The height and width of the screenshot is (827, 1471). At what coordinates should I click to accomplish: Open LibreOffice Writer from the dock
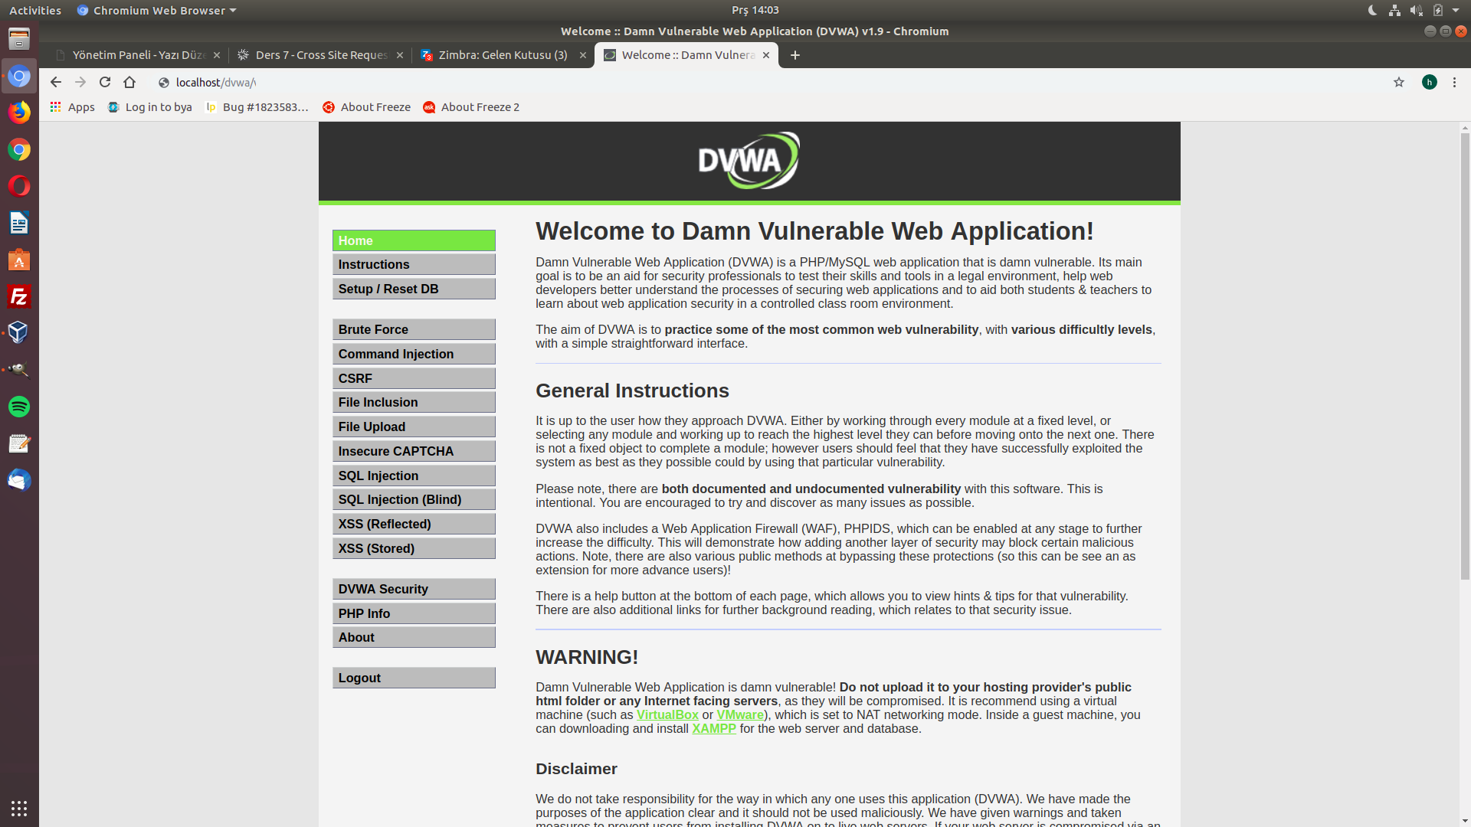coord(19,223)
